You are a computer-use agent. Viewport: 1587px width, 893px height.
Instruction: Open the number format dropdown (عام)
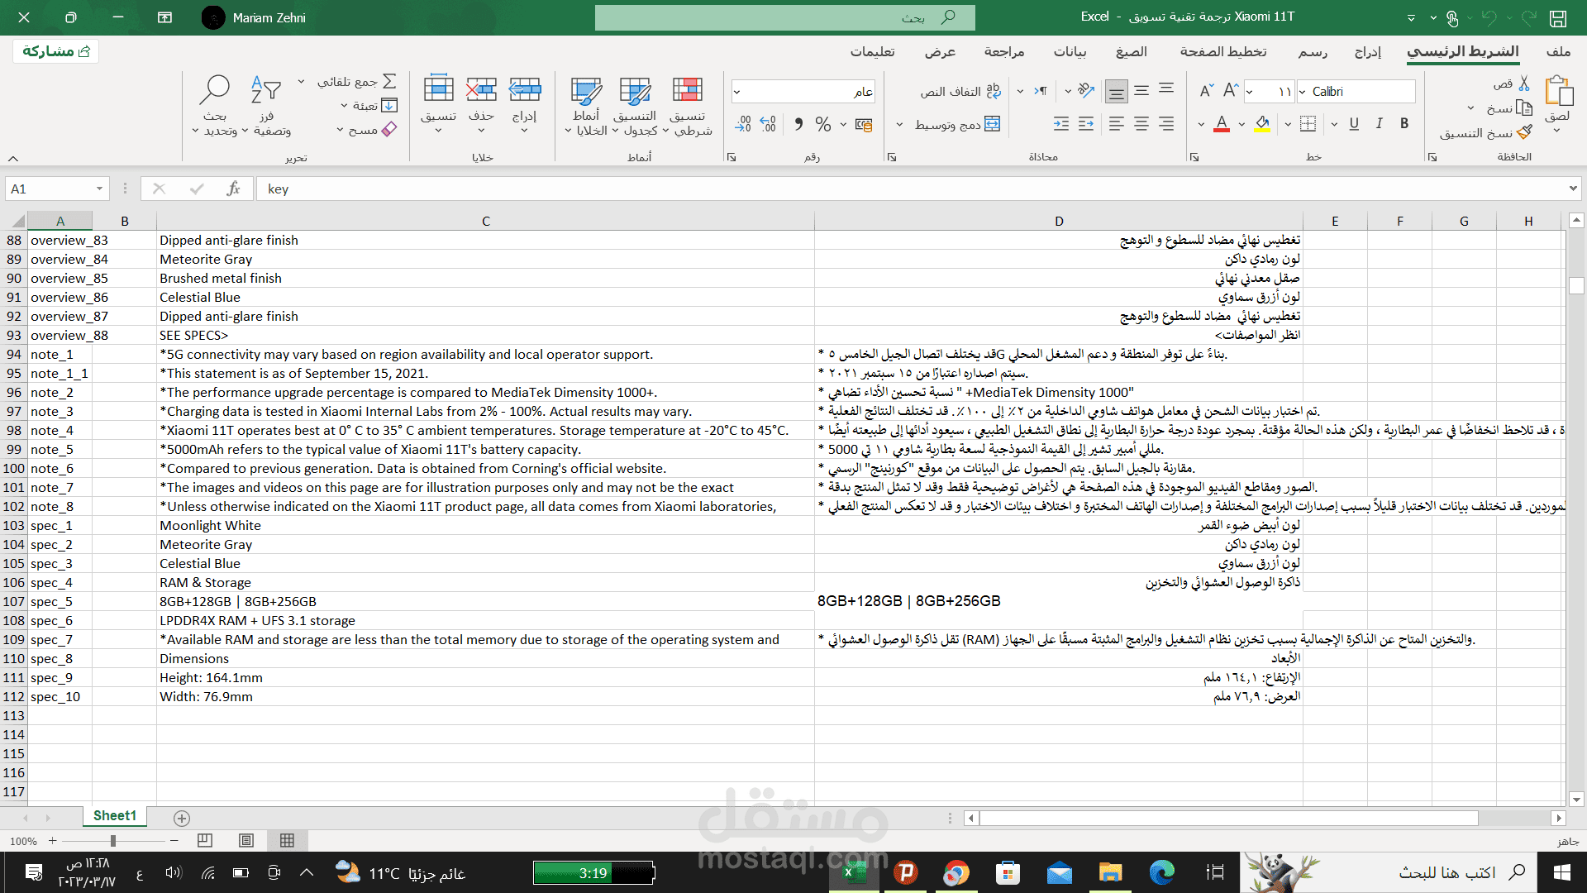736,91
